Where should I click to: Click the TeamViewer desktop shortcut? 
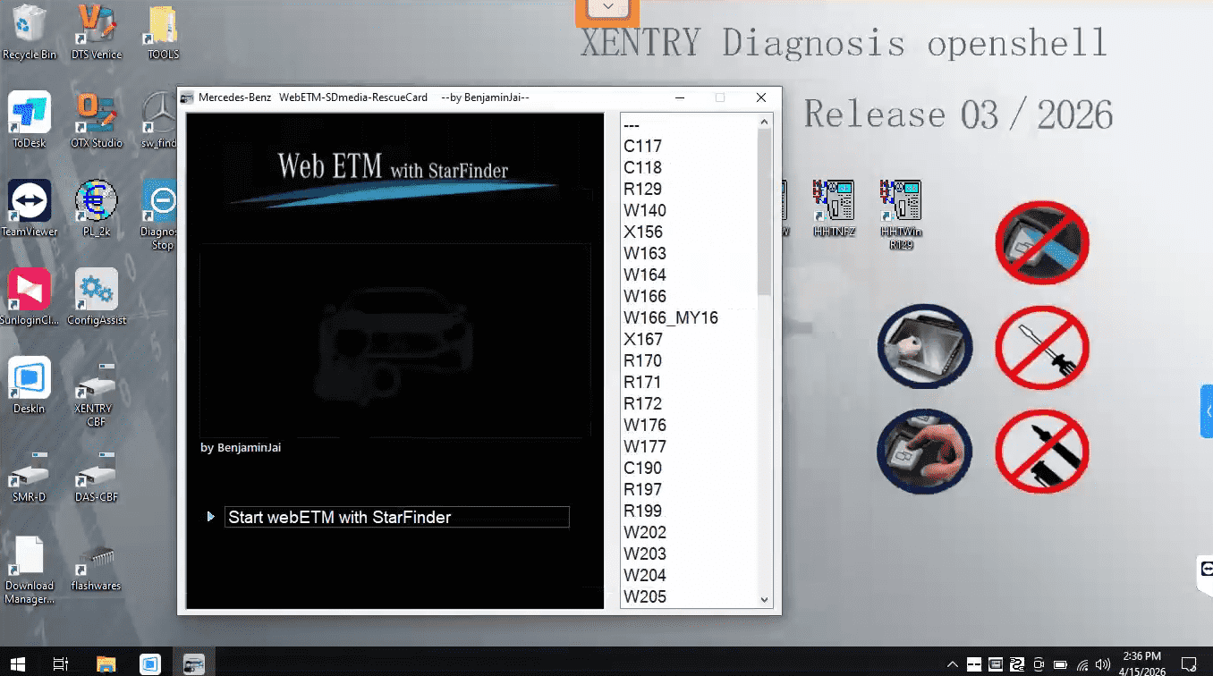pos(30,208)
